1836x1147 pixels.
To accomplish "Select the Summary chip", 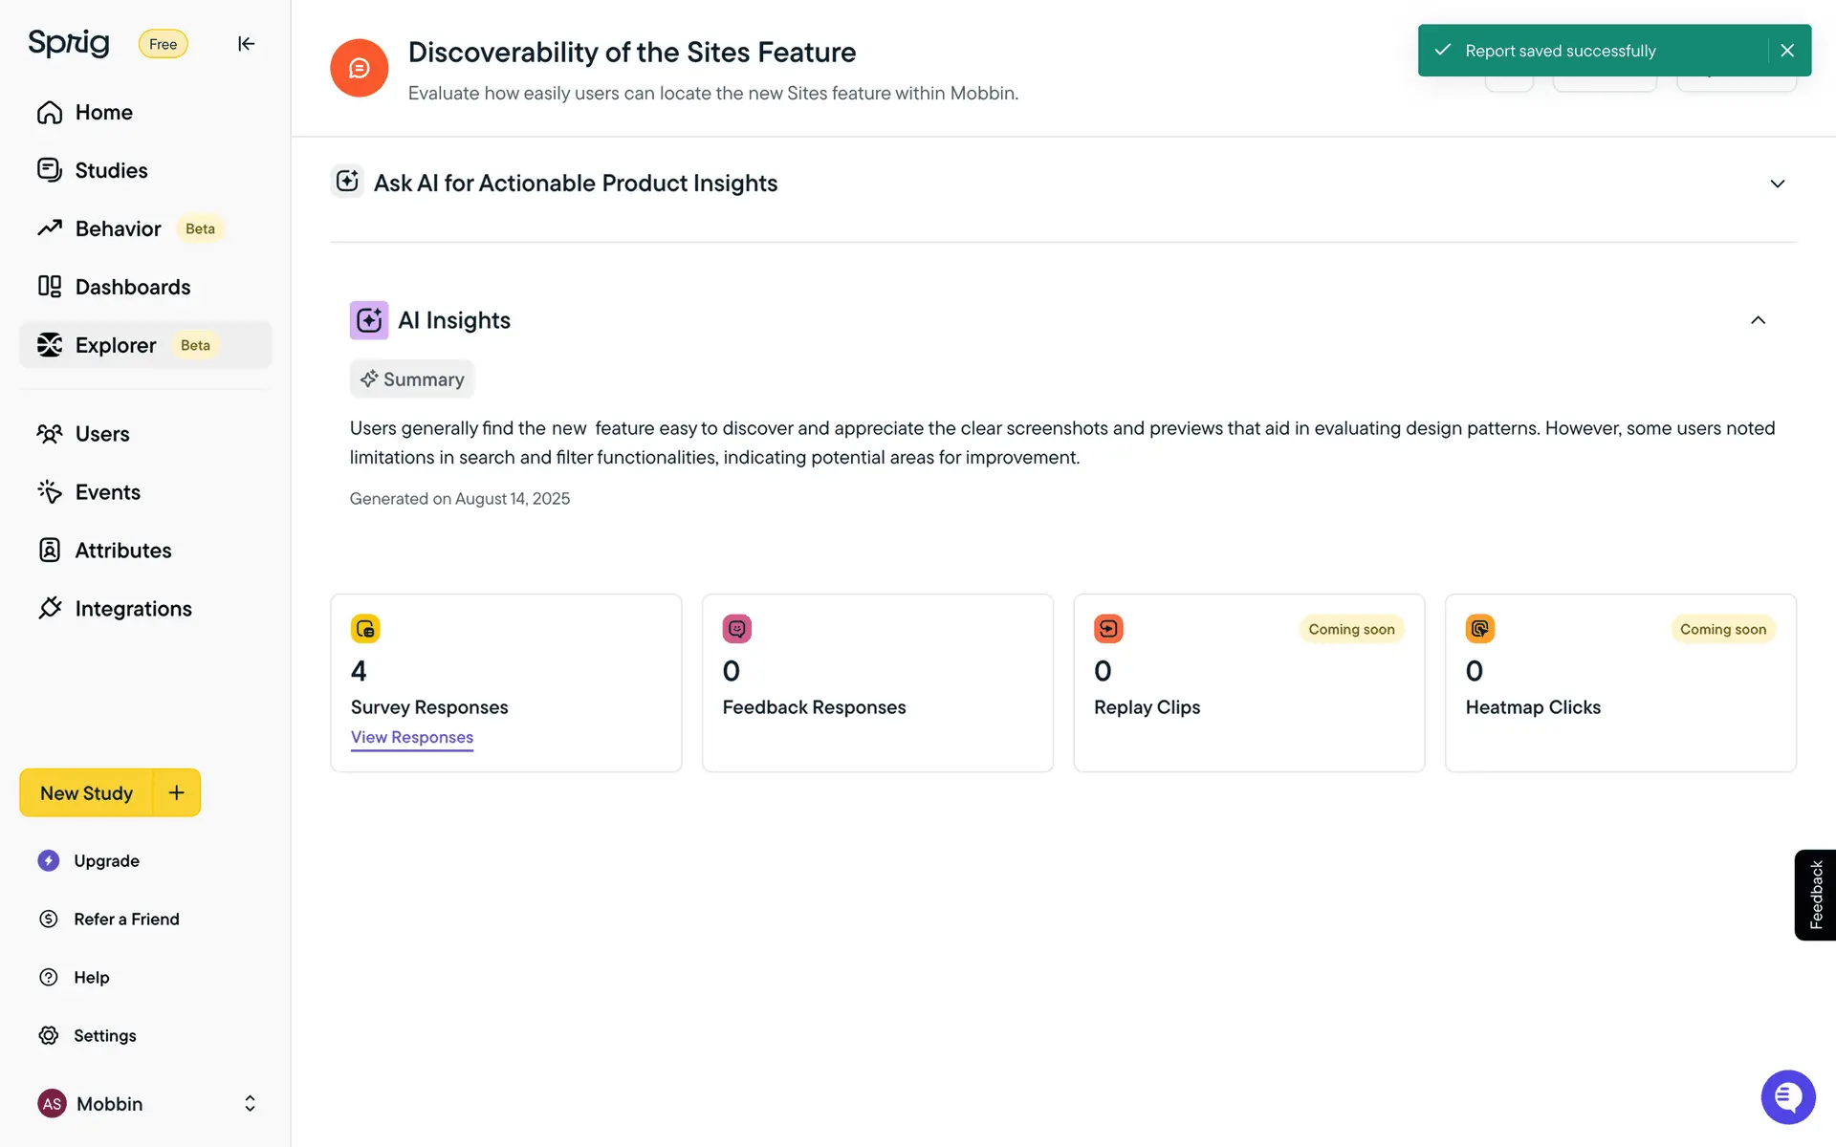I will pyautogui.click(x=412, y=379).
